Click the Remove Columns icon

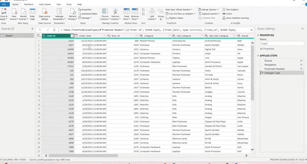tap(115, 11)
